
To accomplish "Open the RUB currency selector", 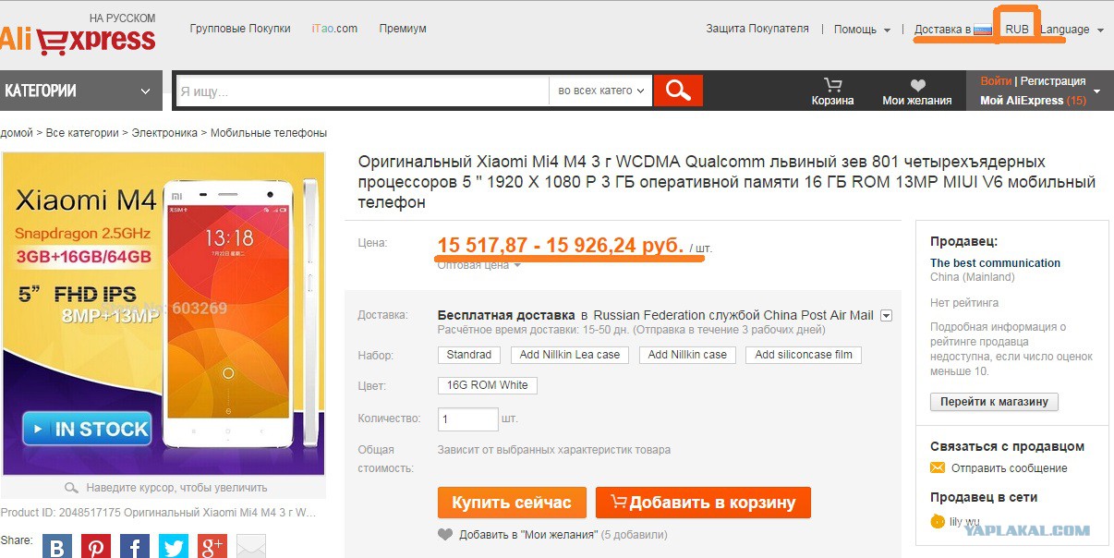I will pyautogui.click(x=1017, y=30).
